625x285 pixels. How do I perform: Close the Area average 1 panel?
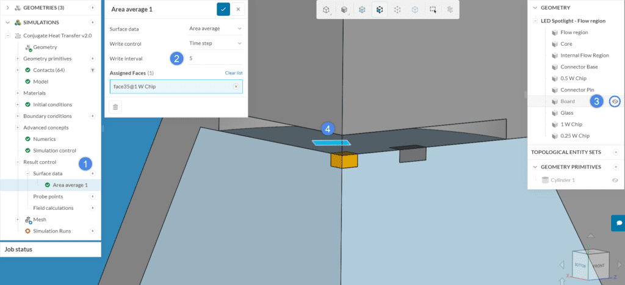pyautogui.click(x=238, y=9)
